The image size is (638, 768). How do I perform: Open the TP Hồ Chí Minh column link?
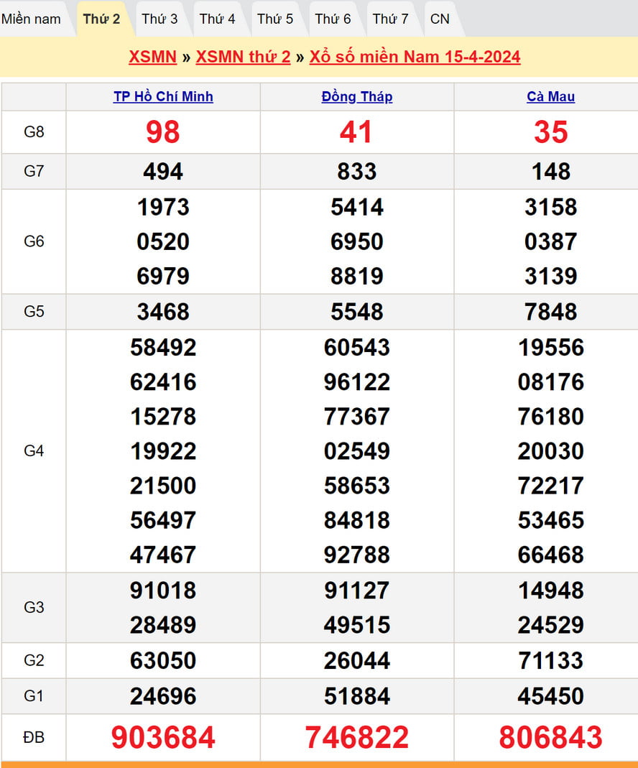[x=163, y=96]
